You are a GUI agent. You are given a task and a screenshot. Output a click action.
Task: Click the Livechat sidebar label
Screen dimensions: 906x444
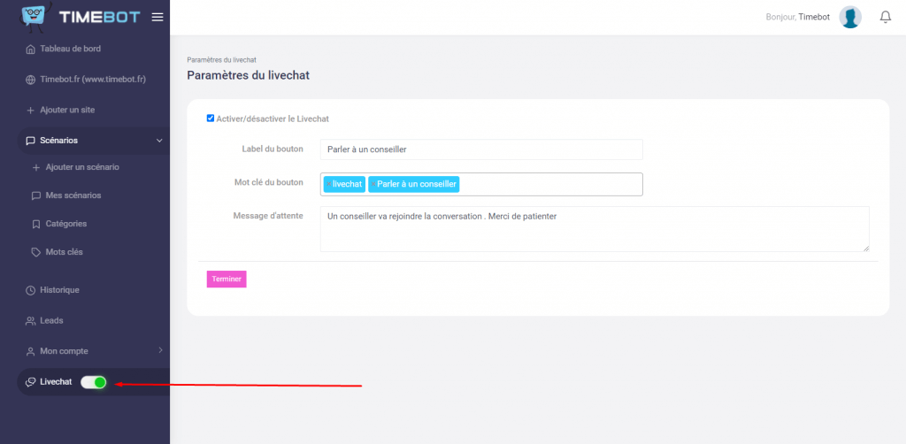click(56, 381)
